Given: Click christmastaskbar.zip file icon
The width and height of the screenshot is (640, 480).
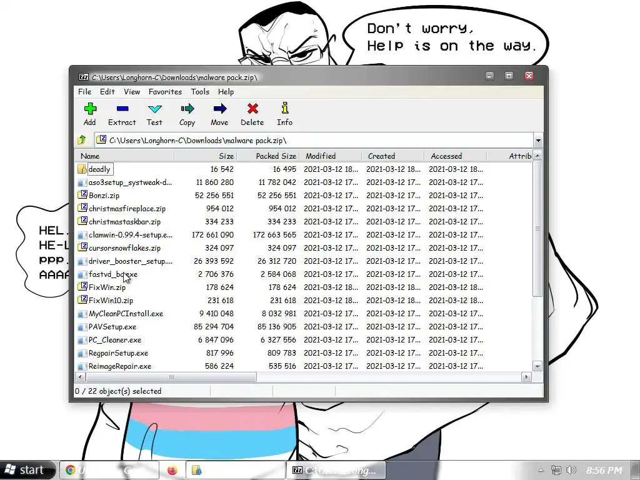Looking at the screenshot, I should click(82, 221).
